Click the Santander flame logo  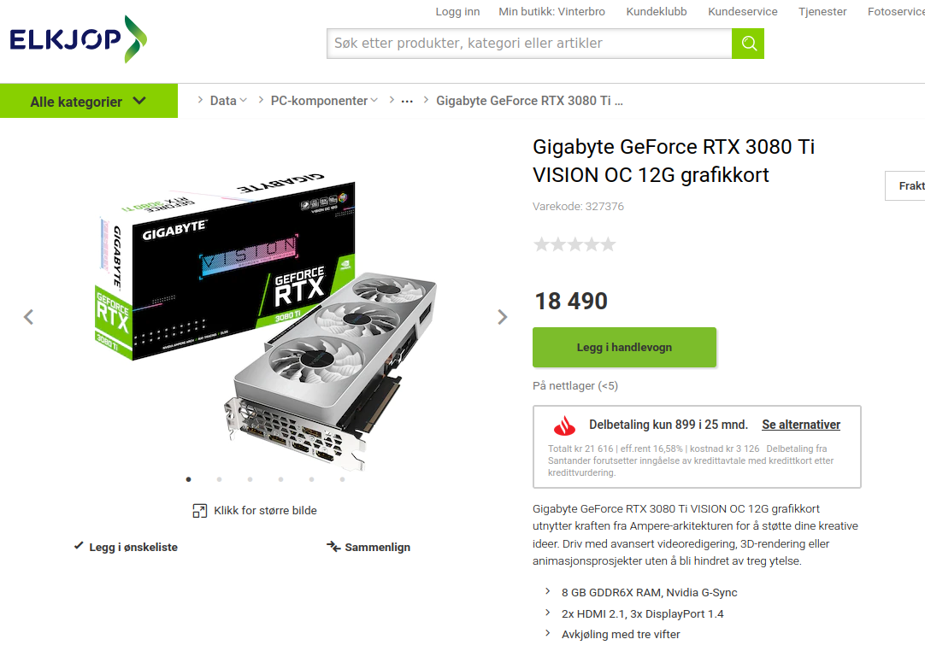pyautogui.click(x=564, y=425)
